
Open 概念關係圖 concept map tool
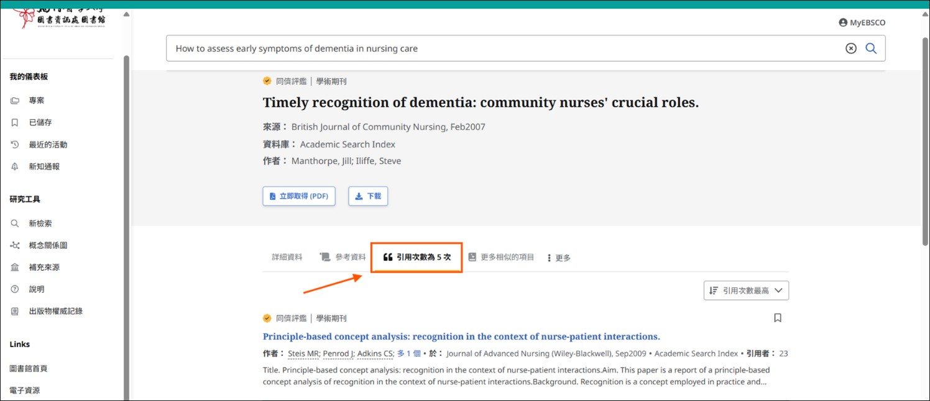(x=47, y=245)
